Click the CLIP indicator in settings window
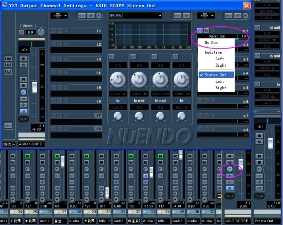The height and width of the screenshot is (225, 283). pyautogui.click(x=23, y=119)
